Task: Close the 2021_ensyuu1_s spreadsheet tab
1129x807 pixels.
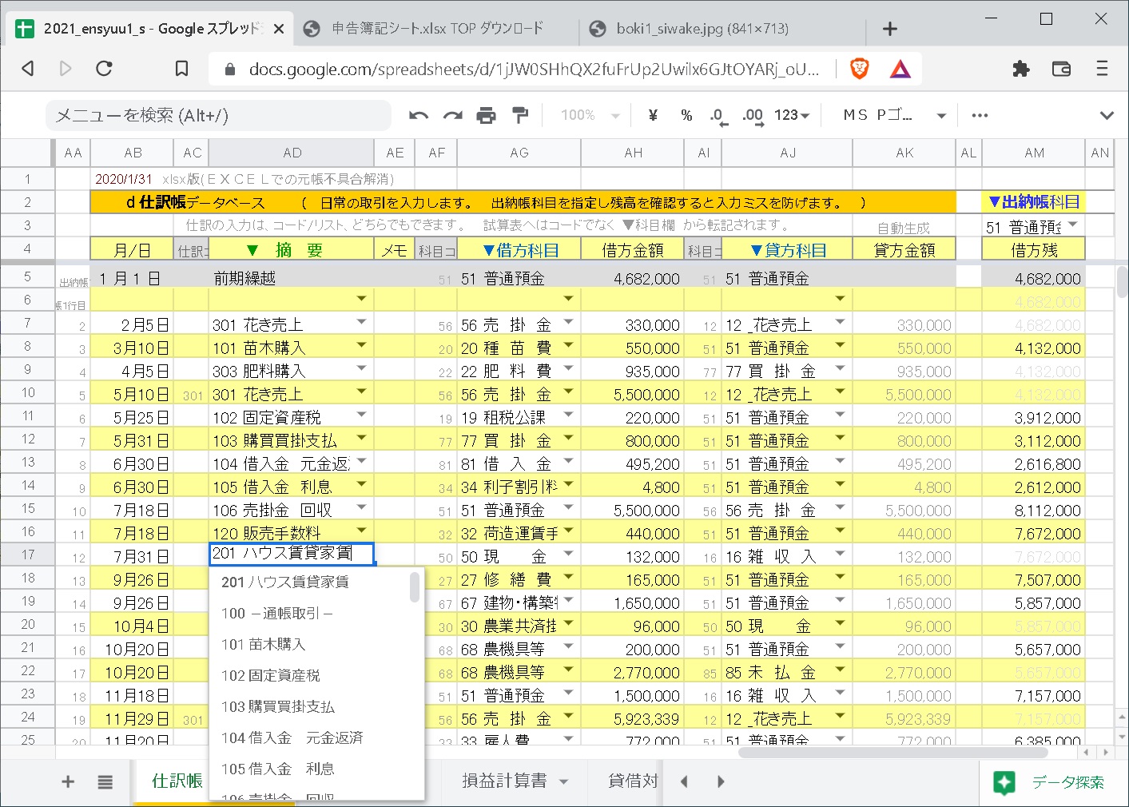Action: point(279,29)
